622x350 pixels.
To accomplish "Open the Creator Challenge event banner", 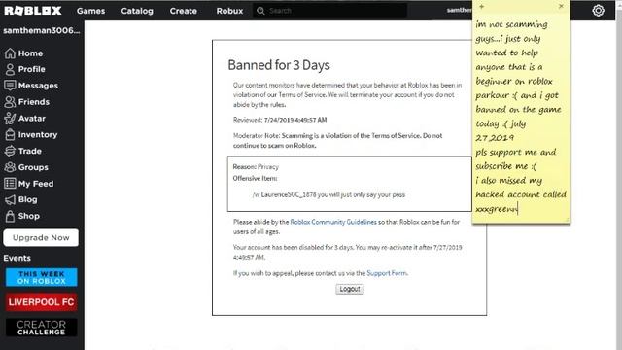I will click(x=41, y=328).
